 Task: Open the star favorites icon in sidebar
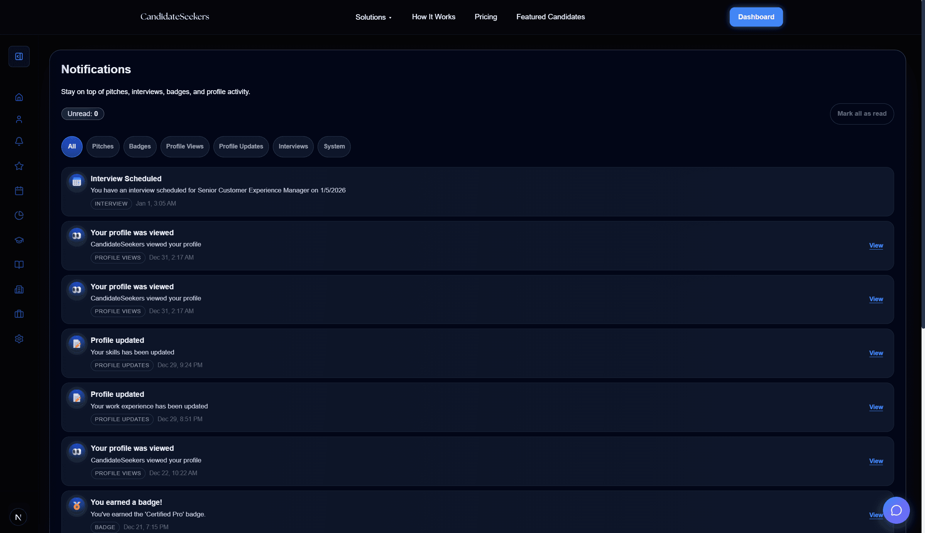pos(19,166)
